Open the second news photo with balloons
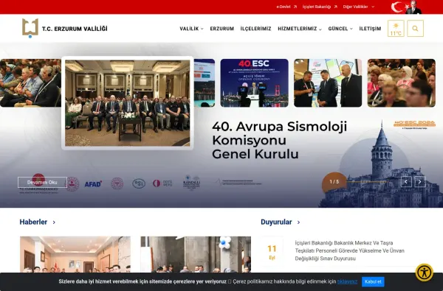 (x=196, y=254)
